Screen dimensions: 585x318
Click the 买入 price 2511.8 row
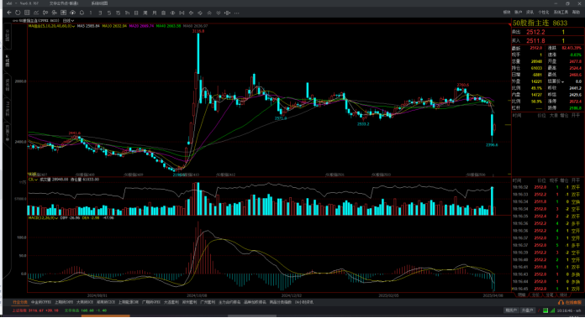547,41
